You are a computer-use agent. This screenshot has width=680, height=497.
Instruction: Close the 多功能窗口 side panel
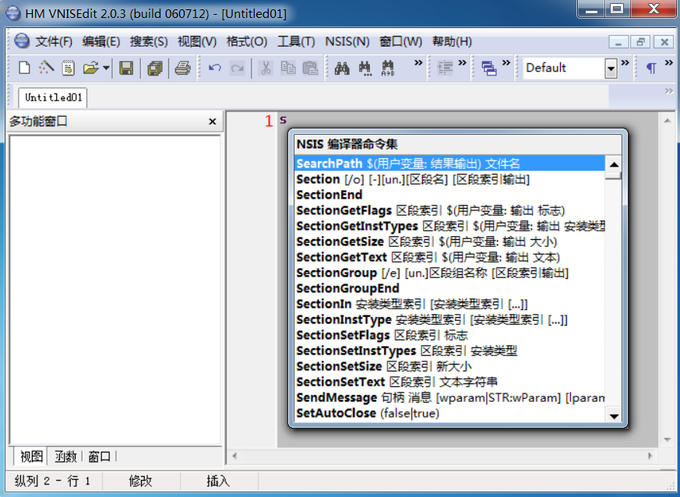point(212,122)
